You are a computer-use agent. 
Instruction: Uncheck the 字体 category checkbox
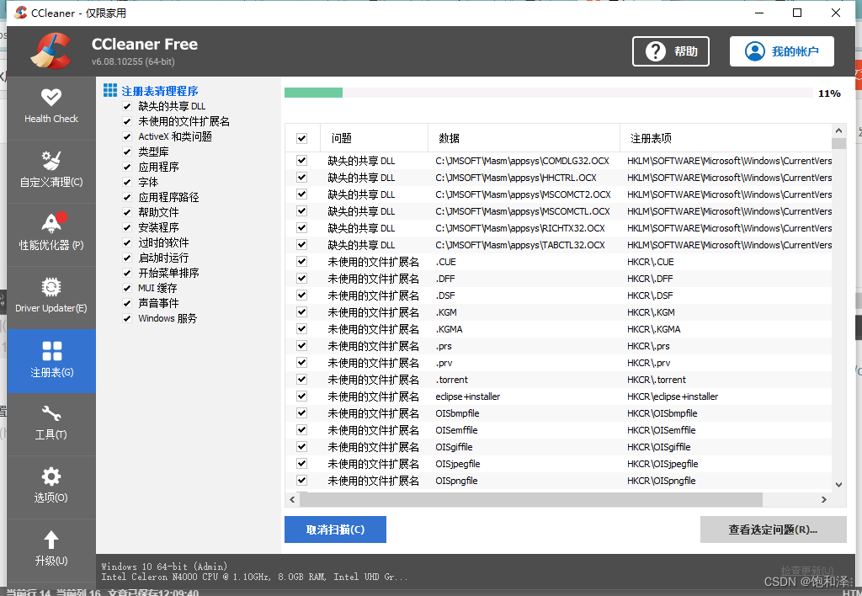coord(127,182)
